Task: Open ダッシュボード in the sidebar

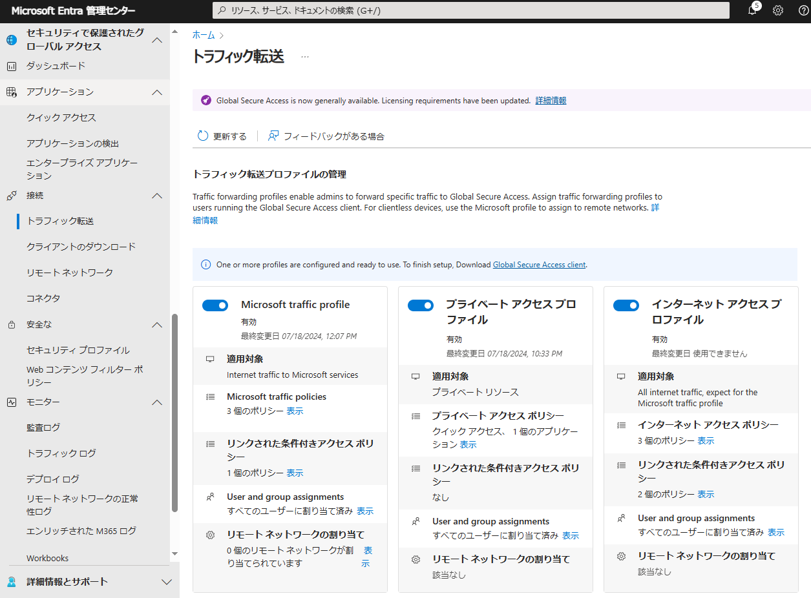Action: (56, 66)
